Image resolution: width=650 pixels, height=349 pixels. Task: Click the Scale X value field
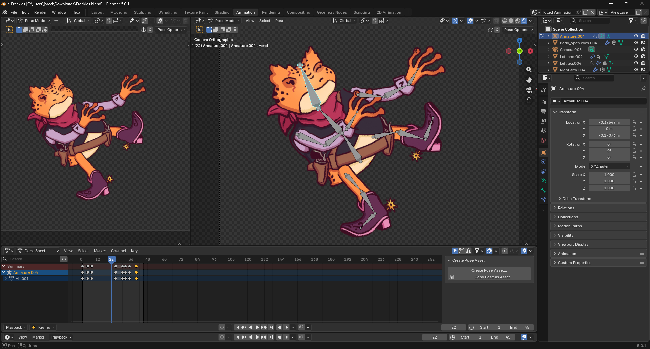tap(609, 175)
